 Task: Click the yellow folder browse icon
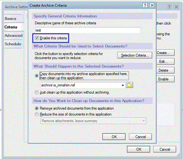point(130,85)
